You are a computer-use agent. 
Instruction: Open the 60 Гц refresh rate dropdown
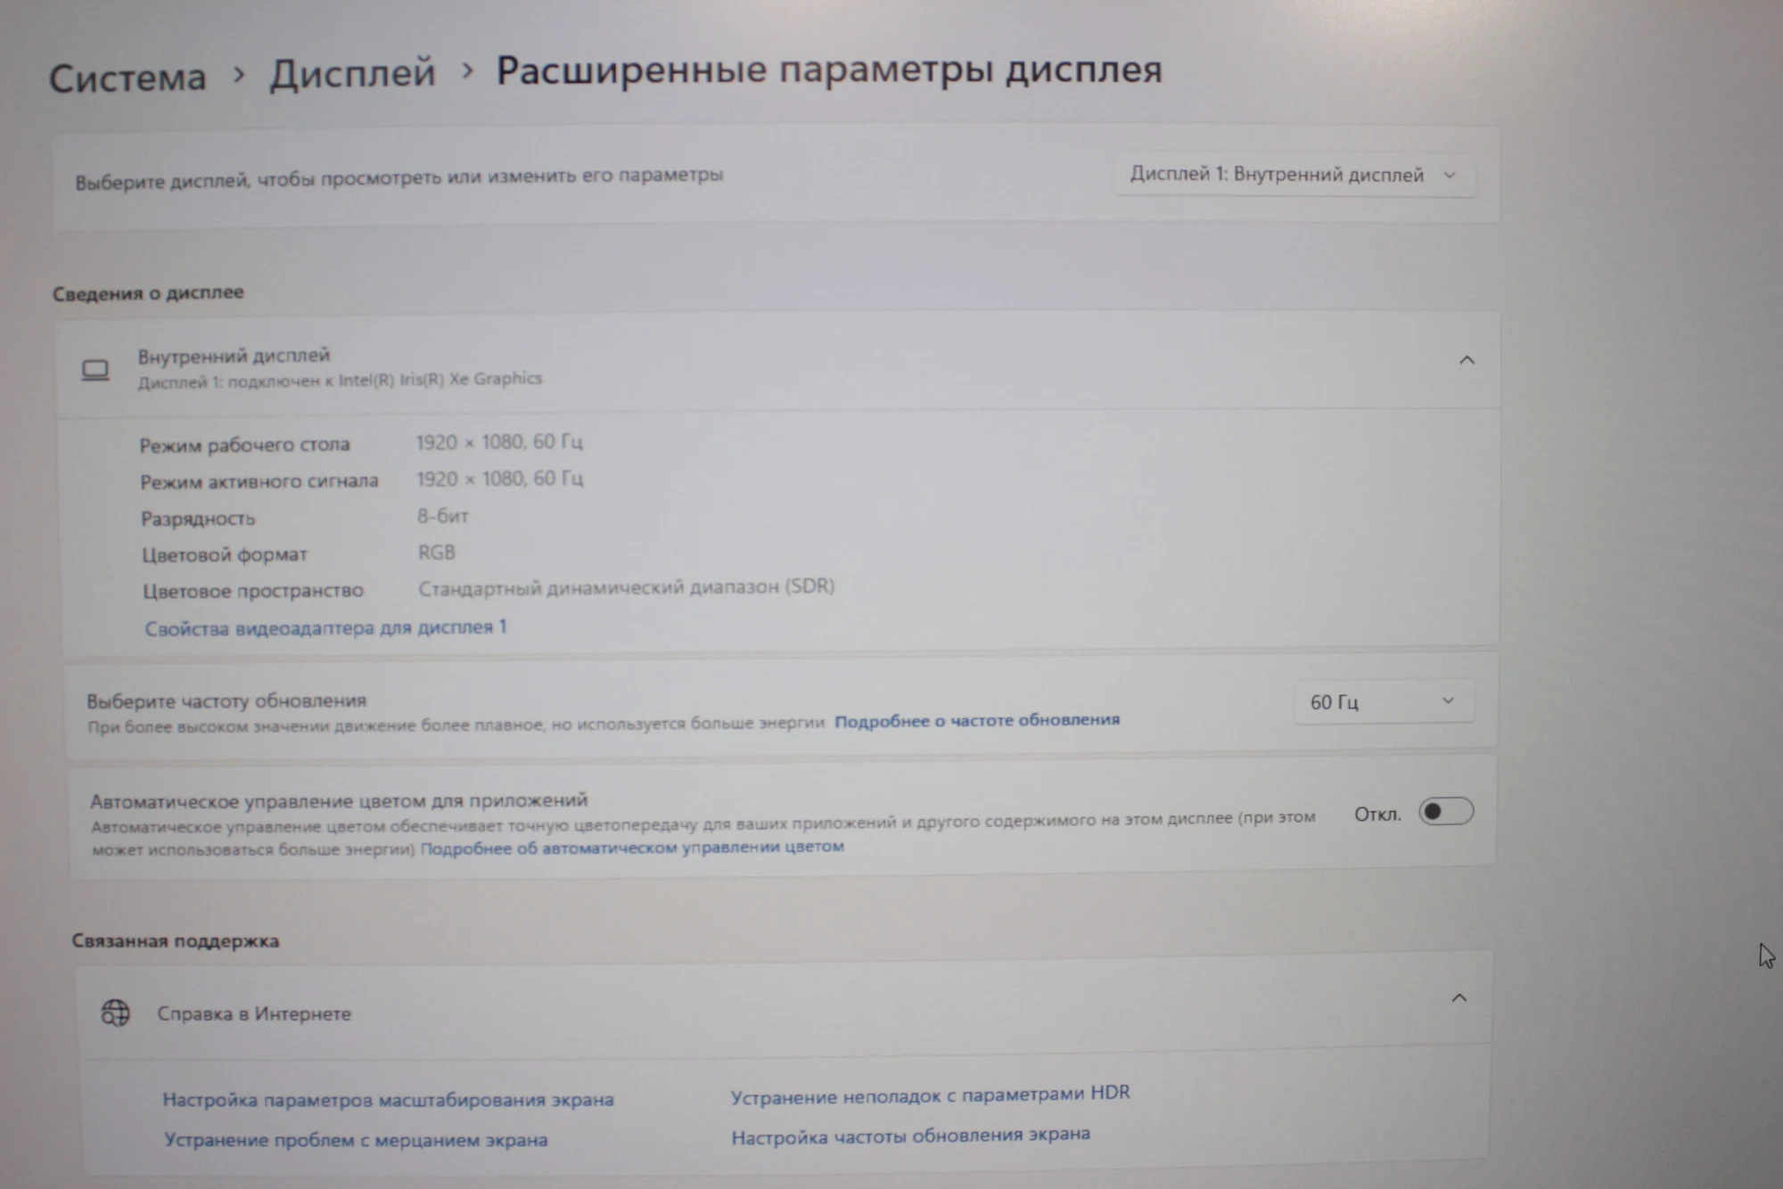(x=1383, y=701)
